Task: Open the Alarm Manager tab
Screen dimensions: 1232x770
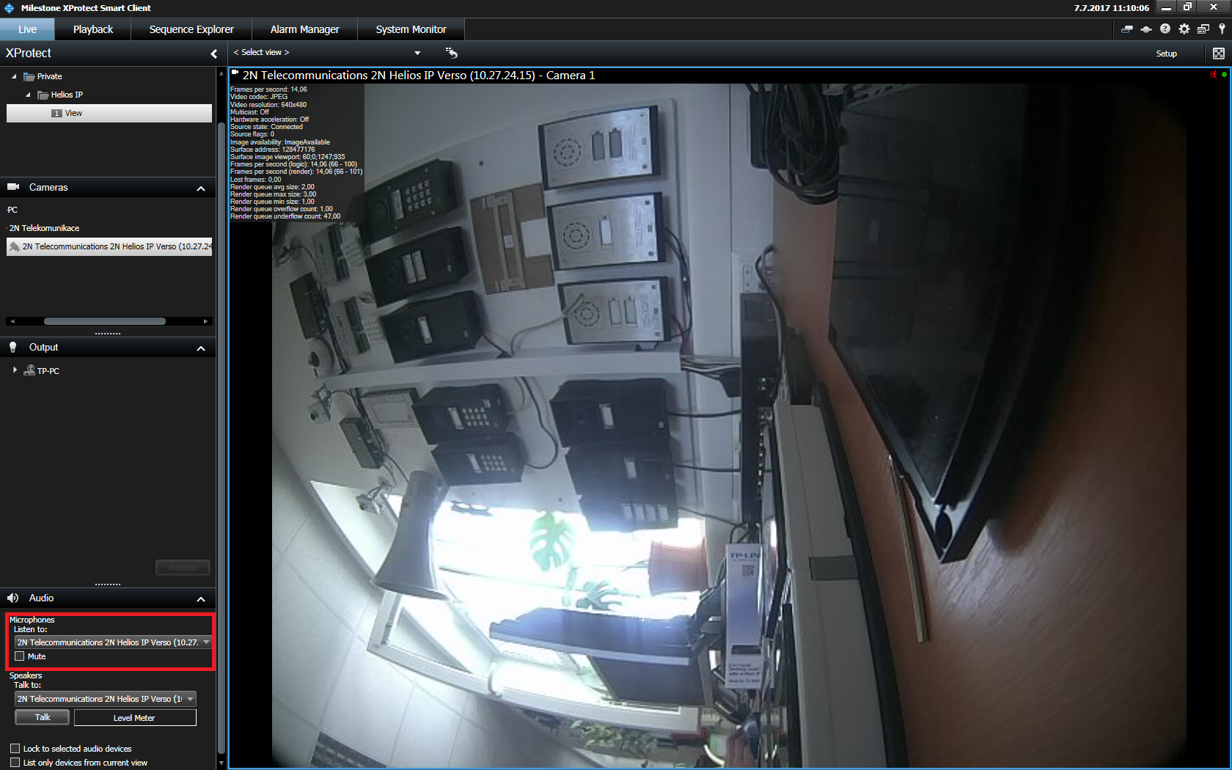Action: [304, 29]
